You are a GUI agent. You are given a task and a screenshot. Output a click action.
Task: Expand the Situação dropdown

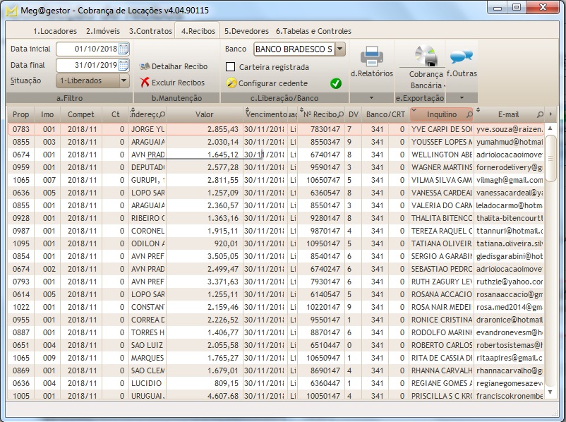click(x=124, y=80)
